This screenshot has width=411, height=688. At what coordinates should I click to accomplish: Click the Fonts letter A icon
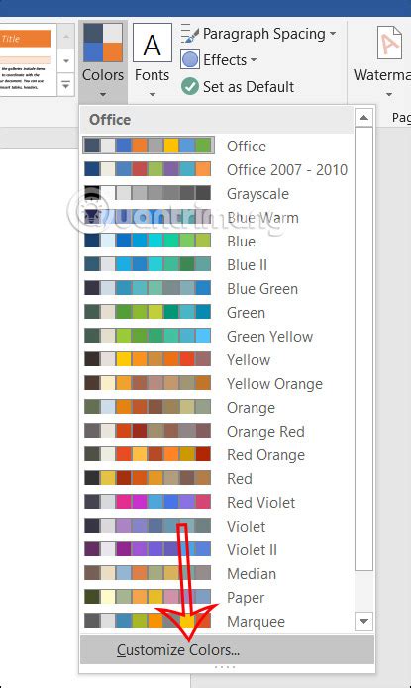(152, 43)
